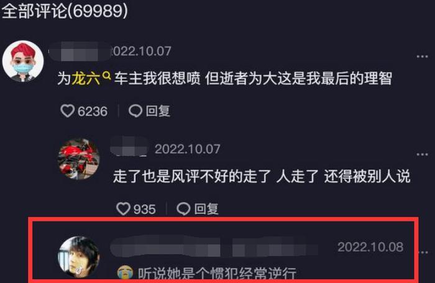Screen dimensions: 435x283
Task: Click 回复 text under the second comment
Action: coord(206,209)
